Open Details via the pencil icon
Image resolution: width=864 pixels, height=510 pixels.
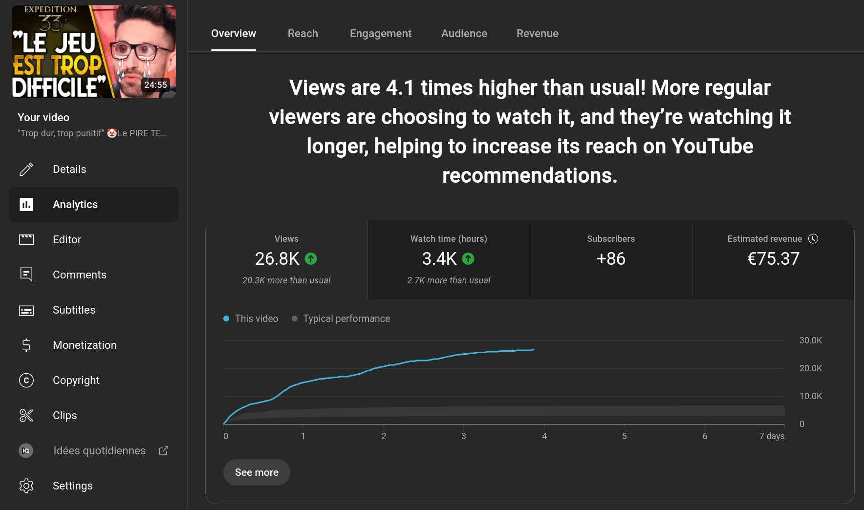[x=26, y=169]
